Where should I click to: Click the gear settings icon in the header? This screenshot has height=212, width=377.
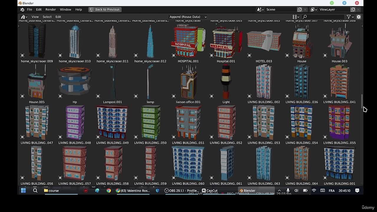click(x=358, y=17)
